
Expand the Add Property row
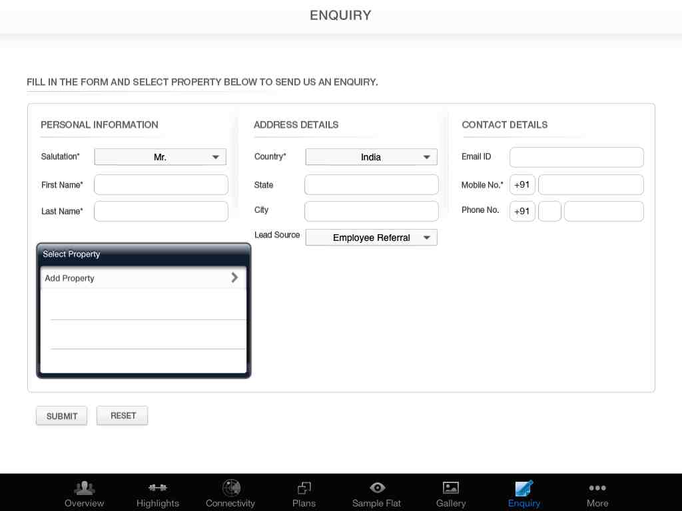click(143, 278)
